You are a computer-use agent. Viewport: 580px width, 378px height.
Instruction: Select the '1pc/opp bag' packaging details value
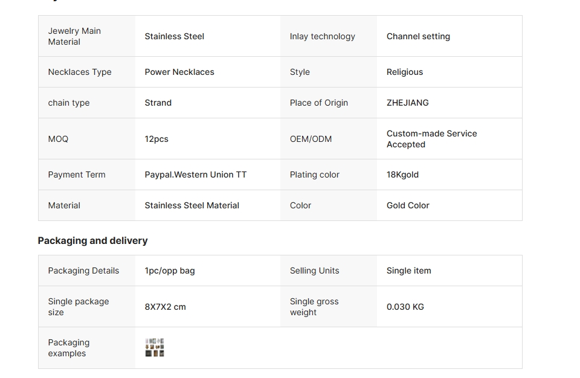click(170, 271)
